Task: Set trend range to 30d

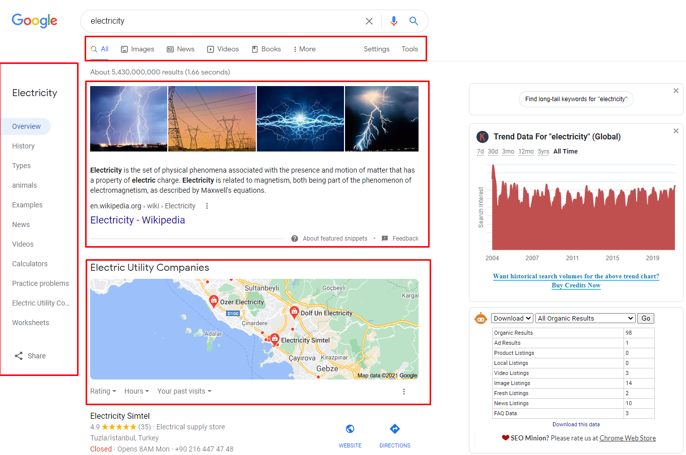Action: click(x=493, y=151)
